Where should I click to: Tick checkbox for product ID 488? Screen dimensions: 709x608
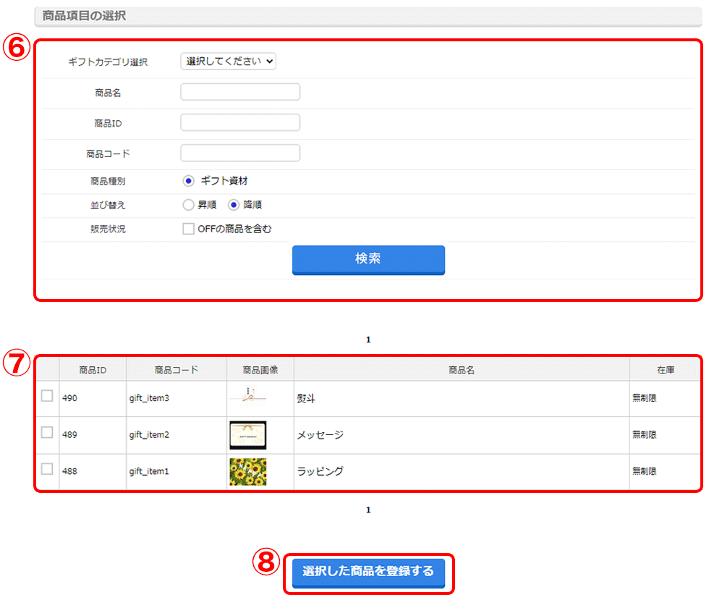(47, 468)
